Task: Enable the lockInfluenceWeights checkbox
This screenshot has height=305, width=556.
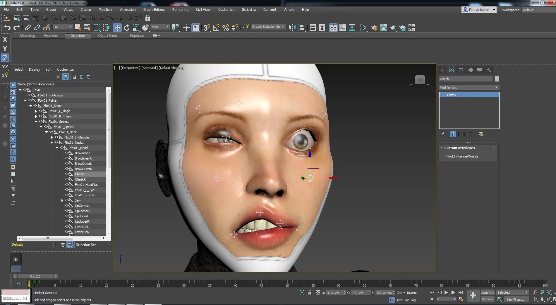Action: pyautogui.click(x=446, y=156)
